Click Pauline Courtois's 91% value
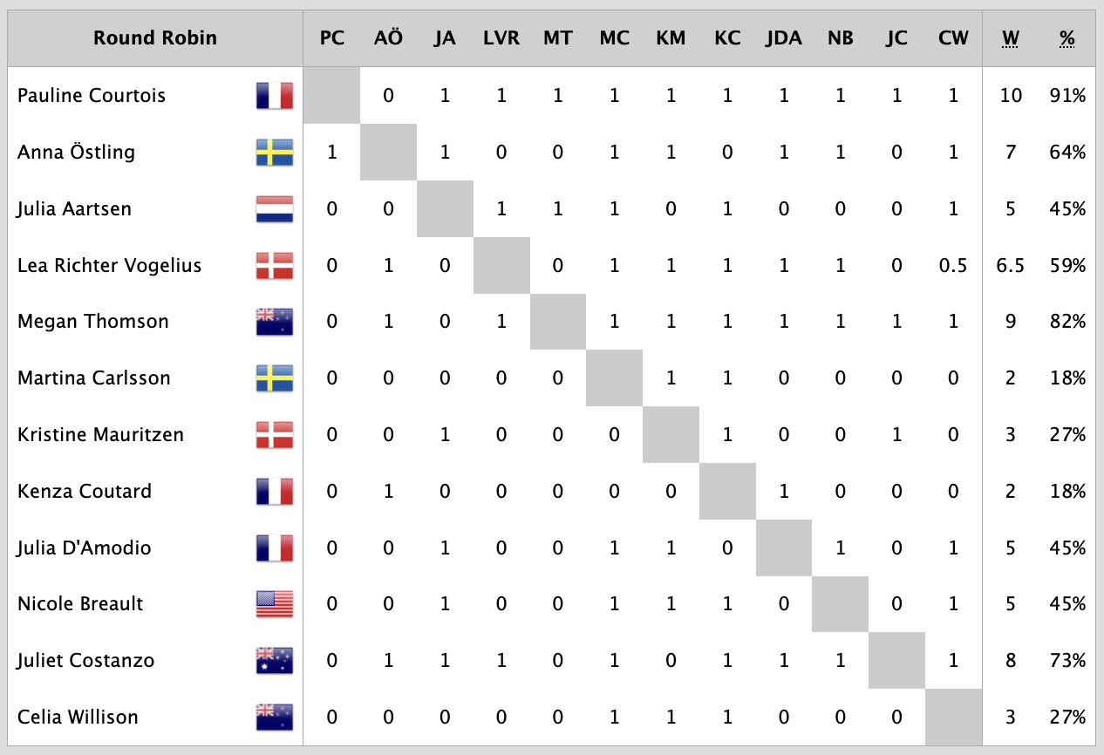The image size is (1104, 755). pos(1067,96)
